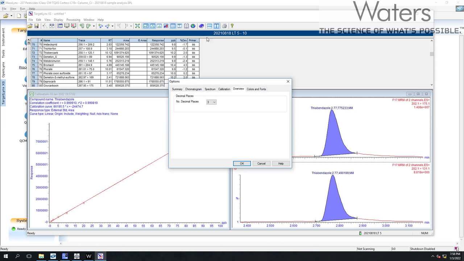This screenshot has height=261, width=464.
Task: Click the green fit-to-window arrows icon
Action: 137,26
